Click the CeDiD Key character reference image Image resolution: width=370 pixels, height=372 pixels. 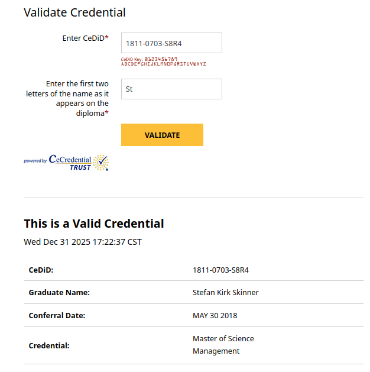pos(163,62)
